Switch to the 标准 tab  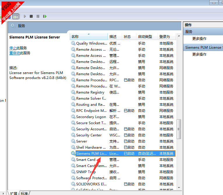pos(24,193)
